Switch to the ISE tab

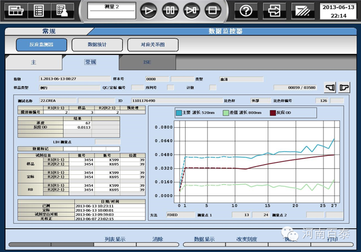click(147, 62)
